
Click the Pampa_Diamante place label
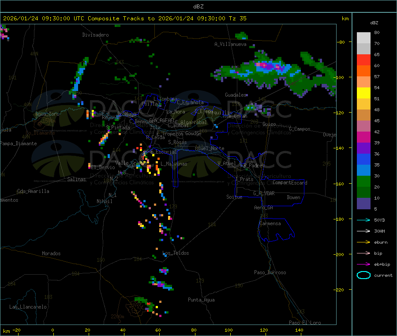[x=18, y=143]
